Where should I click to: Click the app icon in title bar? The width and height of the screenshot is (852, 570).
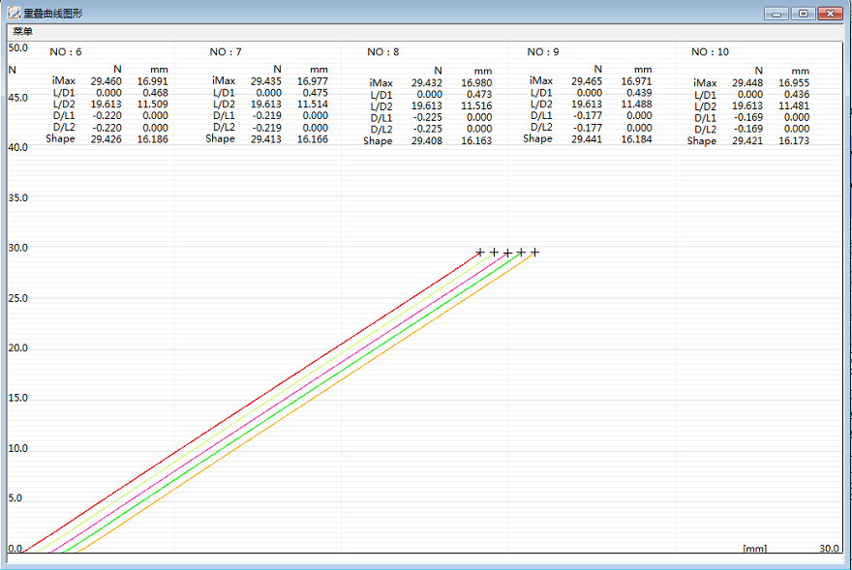[x=12, y=14]
